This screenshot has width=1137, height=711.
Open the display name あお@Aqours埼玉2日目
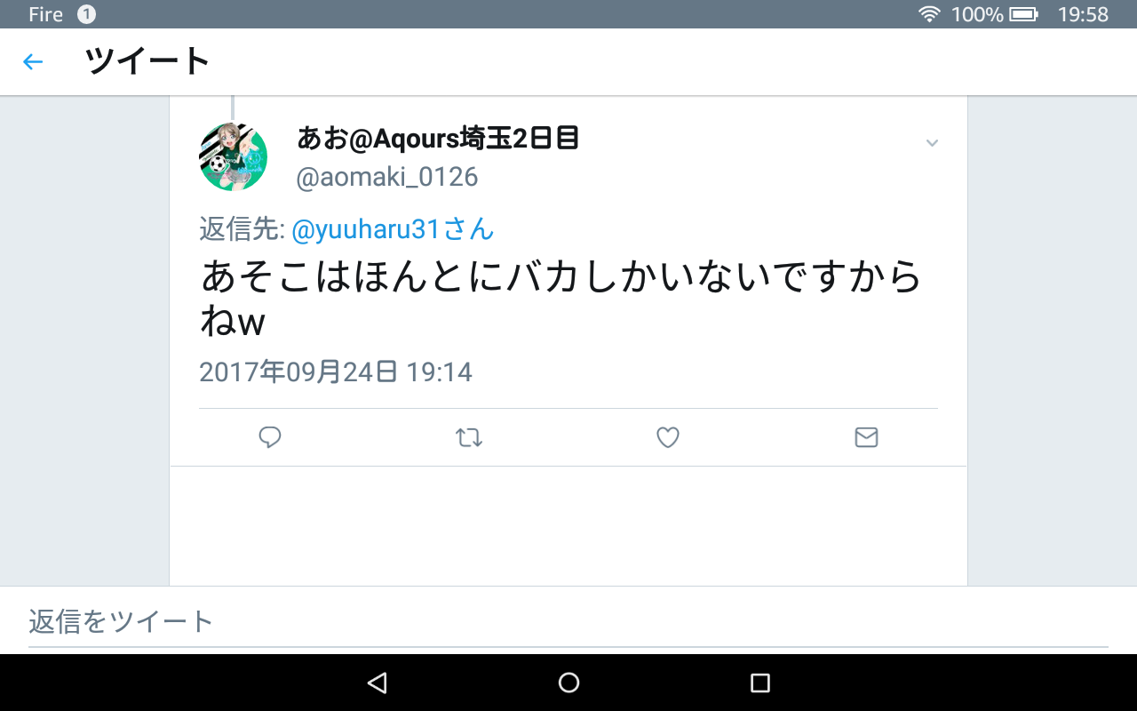tap(438, 138)
